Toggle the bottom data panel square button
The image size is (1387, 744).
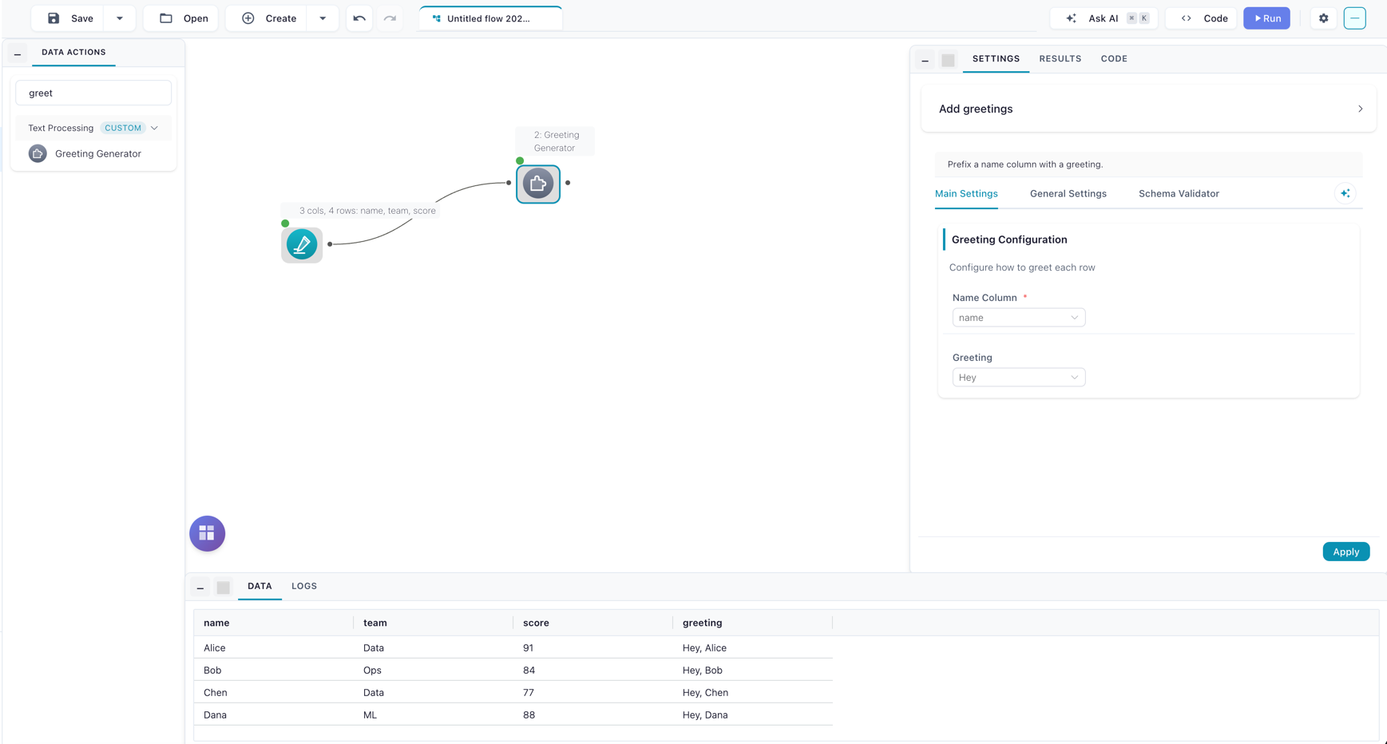224,588
